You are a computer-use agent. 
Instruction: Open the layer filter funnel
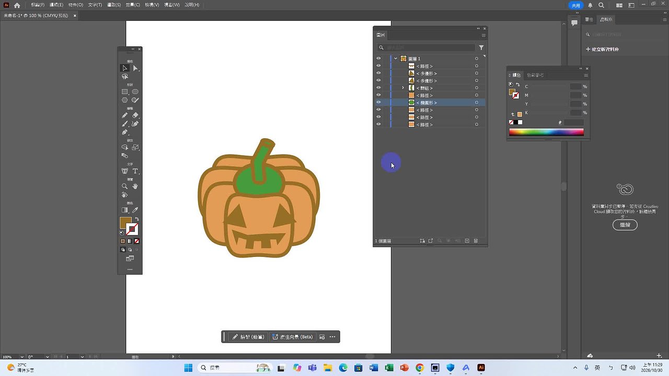481,48
